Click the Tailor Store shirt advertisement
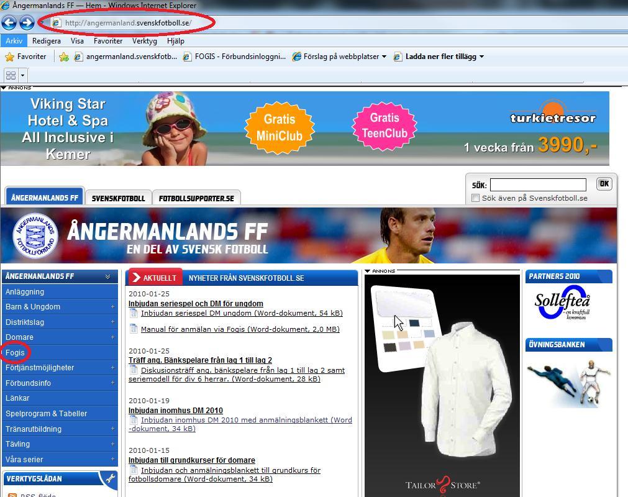The image size is (628, 497). pyautogui.click(x=442, y=385)
